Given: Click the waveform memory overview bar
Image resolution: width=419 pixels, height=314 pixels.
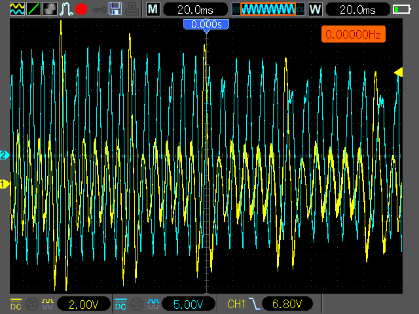Looking at the screenshot, I should pyautogui.click(x=268, y=9).
